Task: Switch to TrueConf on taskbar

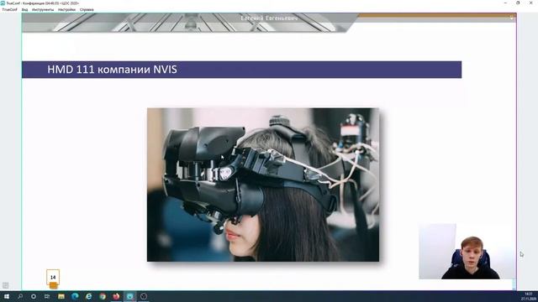Action: coord(129,296)
